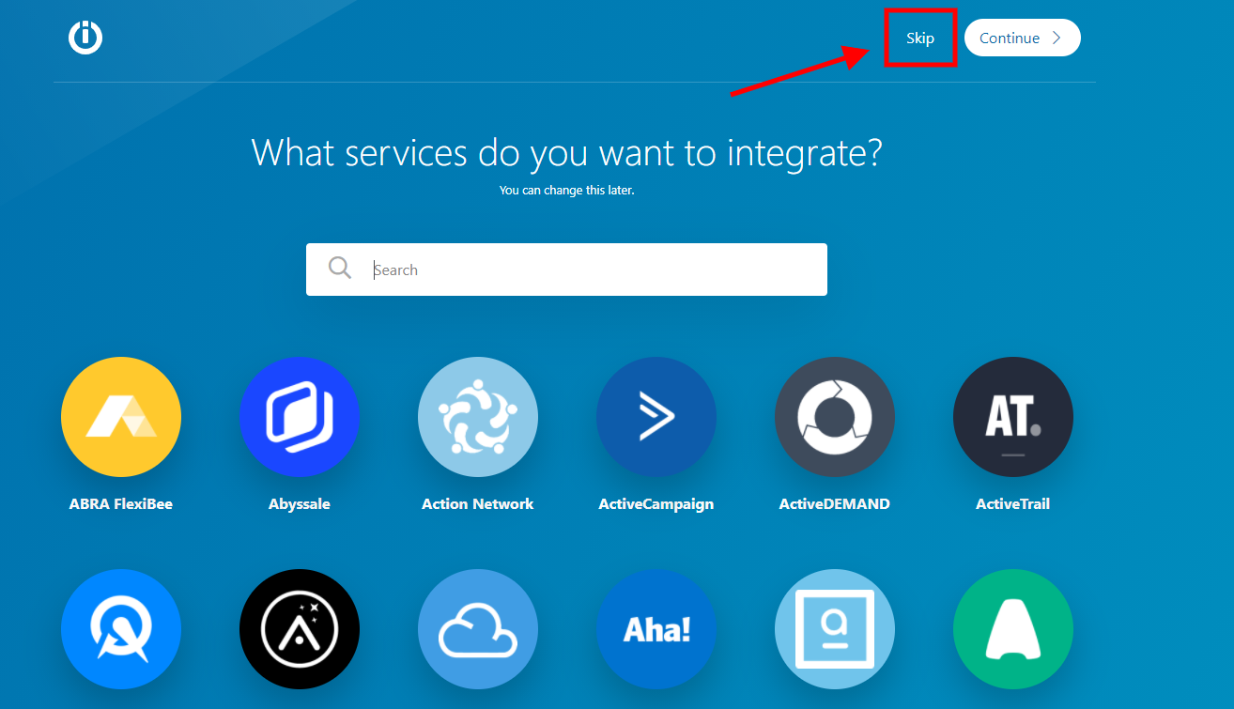1234x709 pixels.
Task: Click the 'ActiveTrail' label text
Action: [x=1013, y=504]
